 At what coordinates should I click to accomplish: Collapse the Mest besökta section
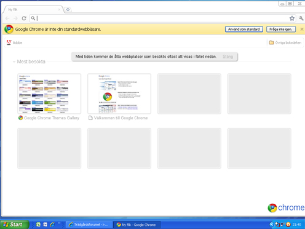tap(14, 62)
